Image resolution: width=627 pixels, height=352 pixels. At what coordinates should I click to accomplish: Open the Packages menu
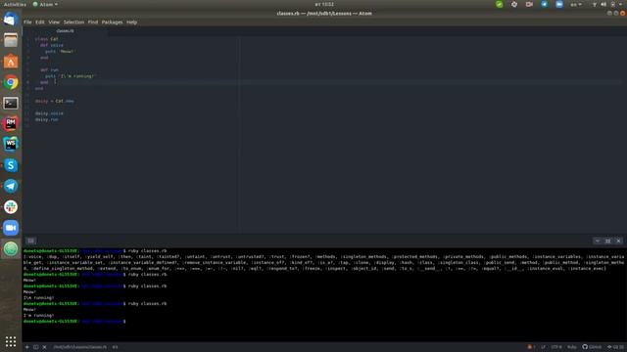[112, 22]
